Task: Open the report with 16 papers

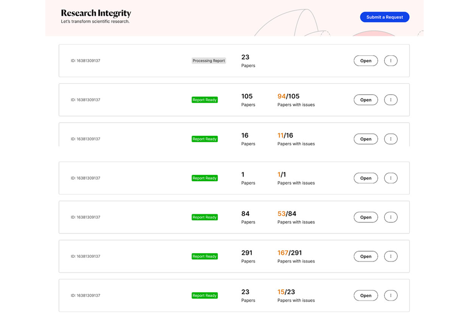Action: 365,139
